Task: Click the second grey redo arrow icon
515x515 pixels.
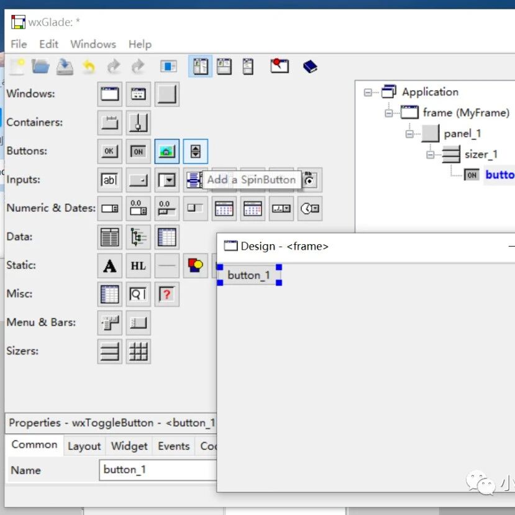Action: (x=138, y=66)
